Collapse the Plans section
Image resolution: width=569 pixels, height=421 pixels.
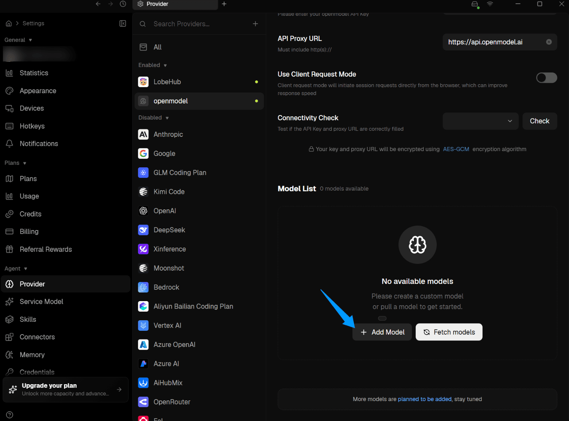coord(15,163)
